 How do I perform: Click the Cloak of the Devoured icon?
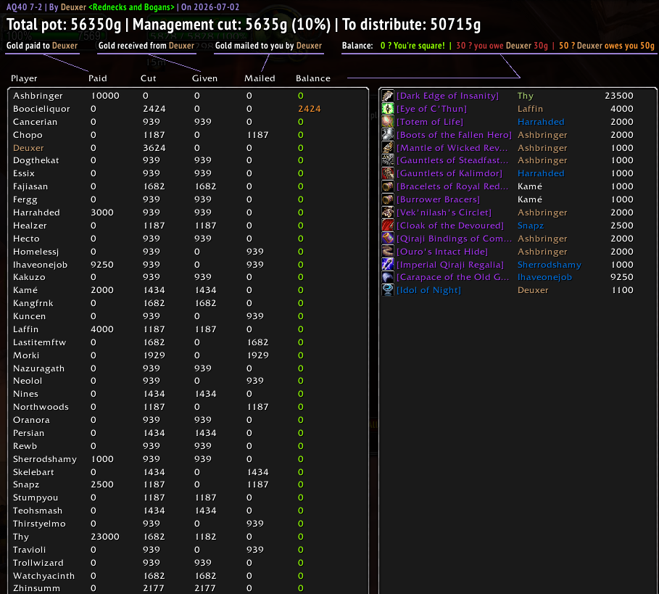[x=388, y=226]
